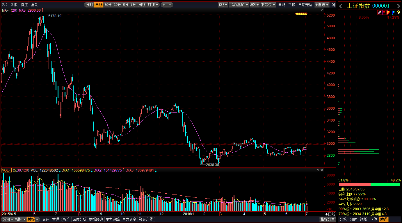Switch chart to 分时 view
The image size is (402, 223).
pos(89,5)
